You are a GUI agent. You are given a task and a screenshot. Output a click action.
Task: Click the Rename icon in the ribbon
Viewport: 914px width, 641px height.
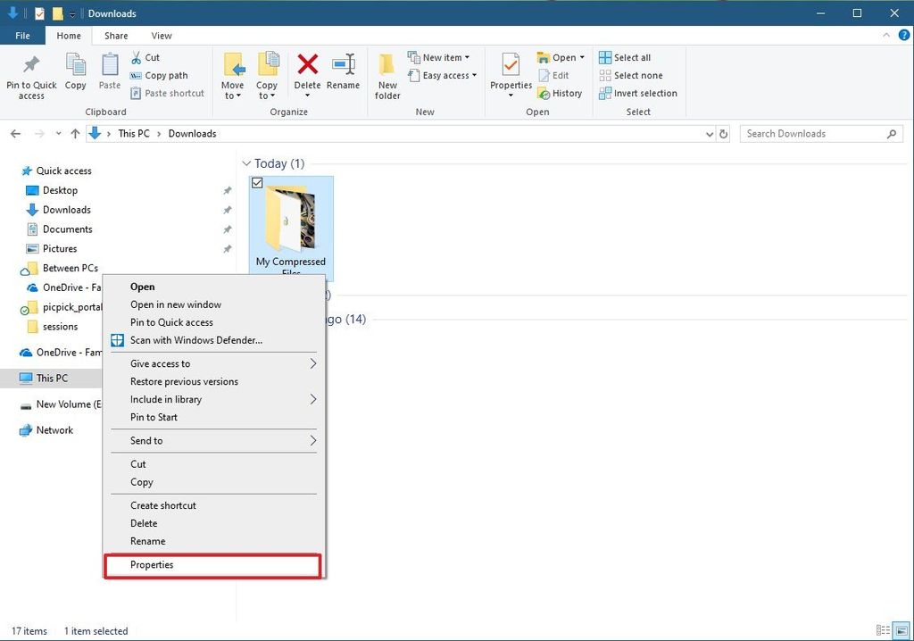coord(344,71)
